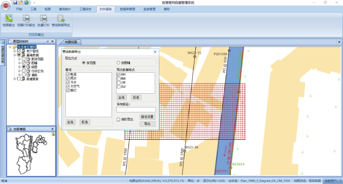Expand the 数据更新 tree node
343x184 pixels.
point(15,79)
